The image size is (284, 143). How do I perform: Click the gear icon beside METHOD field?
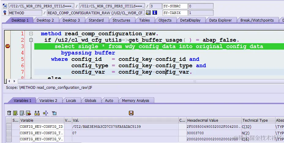[5, 12]
